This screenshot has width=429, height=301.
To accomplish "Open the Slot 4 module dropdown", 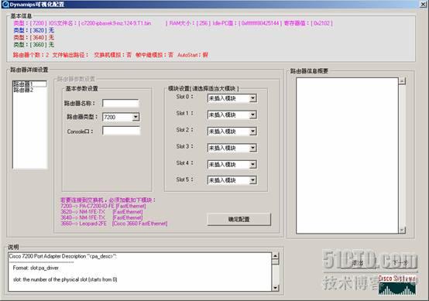I will click(x=232, y=164).
